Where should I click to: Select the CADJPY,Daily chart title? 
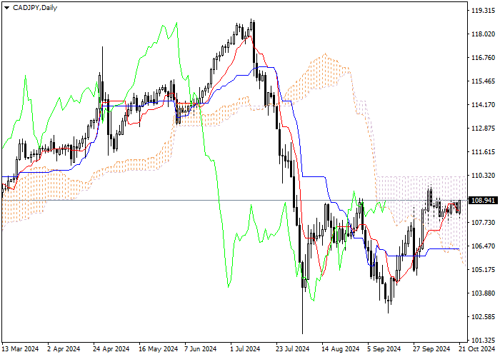tap(35, 8)
